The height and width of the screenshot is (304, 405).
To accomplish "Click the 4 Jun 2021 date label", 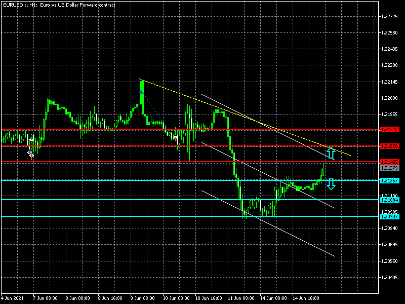I will 12,298.
